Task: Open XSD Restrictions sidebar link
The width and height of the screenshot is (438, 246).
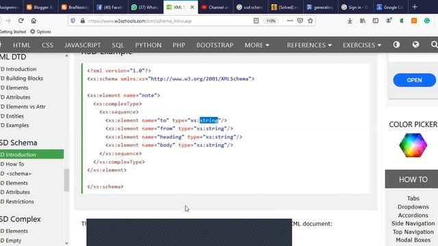Action: tap(17, 202)
